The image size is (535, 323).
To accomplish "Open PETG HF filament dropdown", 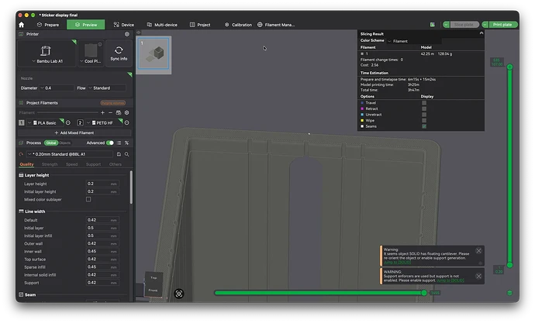I will [x=104, y=122].
